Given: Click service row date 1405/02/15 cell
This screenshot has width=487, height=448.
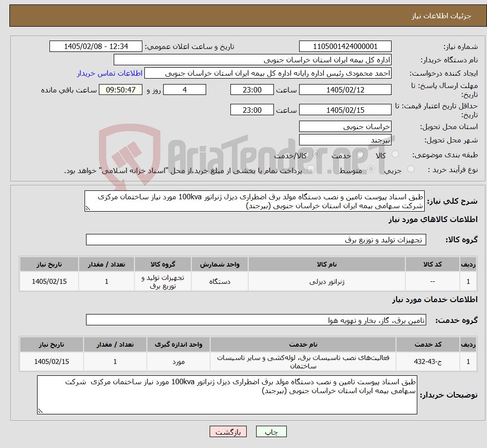Looking at the screenshot, I should 51,361.
